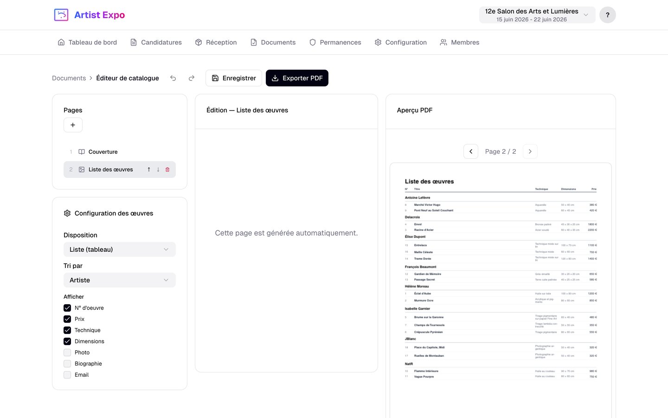
Task: Click the Page 2 / 2 indicator
Action: pyautogui.click(x=501, y=151)
